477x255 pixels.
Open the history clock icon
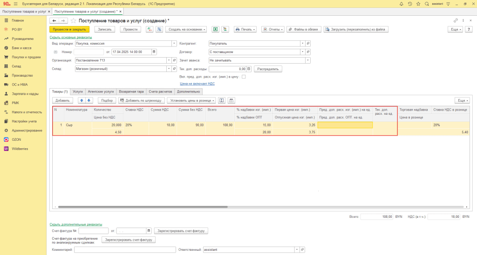click(x=410, y=4)
